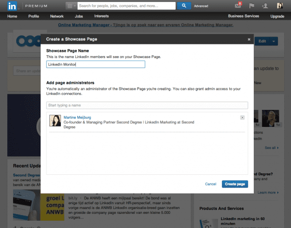Remove Martine Meijburg as administrator
Screen dimensions: 291x228
coord(242,118)
